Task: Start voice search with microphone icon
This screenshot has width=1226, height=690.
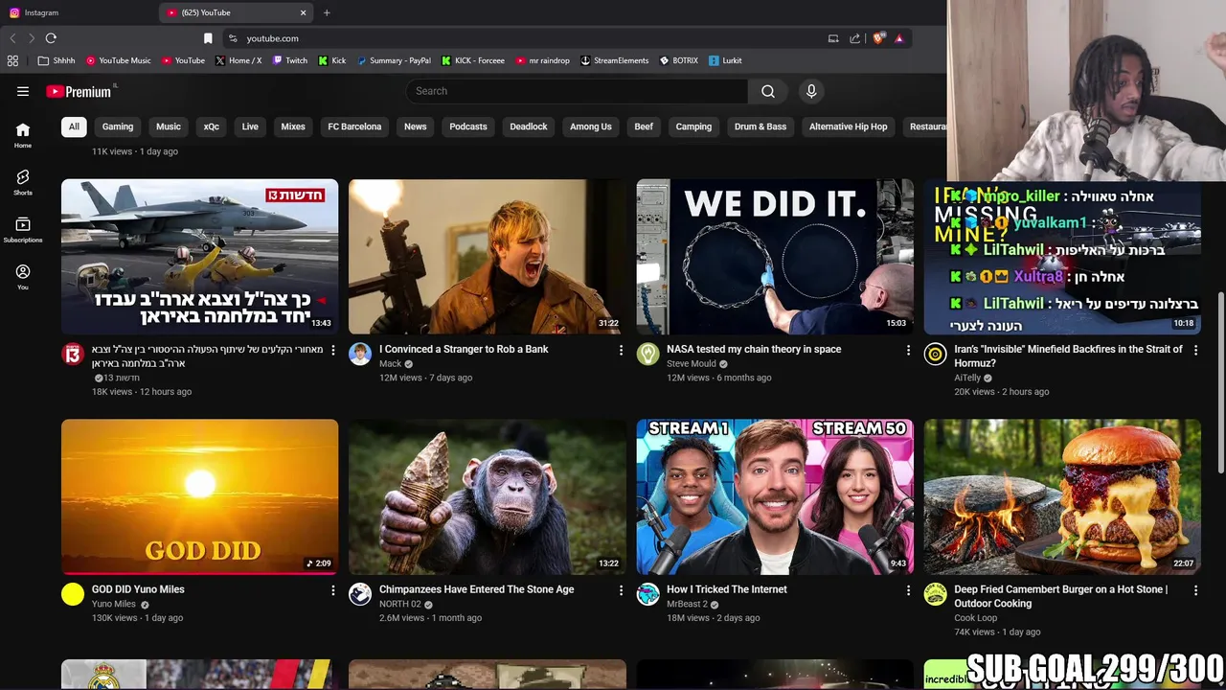Action: [x=811, y=91]
